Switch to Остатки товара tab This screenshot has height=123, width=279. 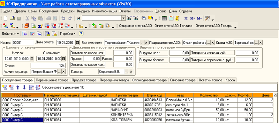click(x=211, y=80)
